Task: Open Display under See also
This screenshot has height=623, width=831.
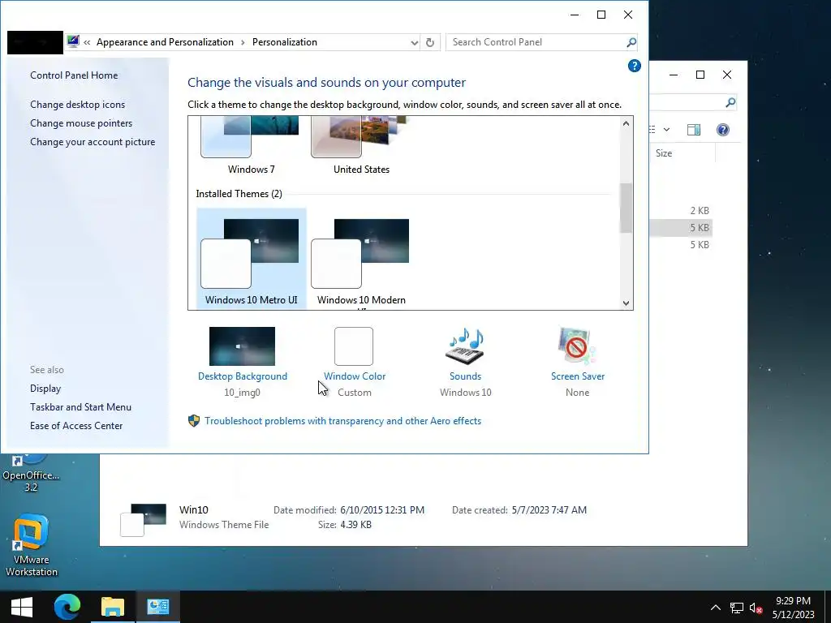Action: (x=45, y=389)
